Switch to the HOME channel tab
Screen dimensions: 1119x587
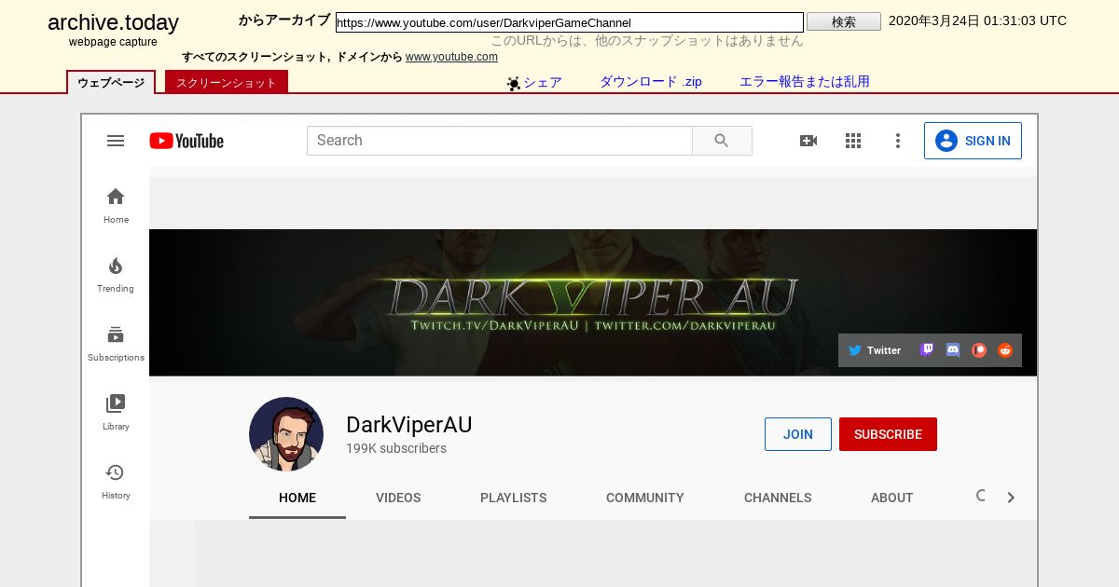pyautogui.click(x=297, y=498)
